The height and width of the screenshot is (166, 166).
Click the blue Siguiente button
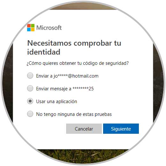pos(121,129)
